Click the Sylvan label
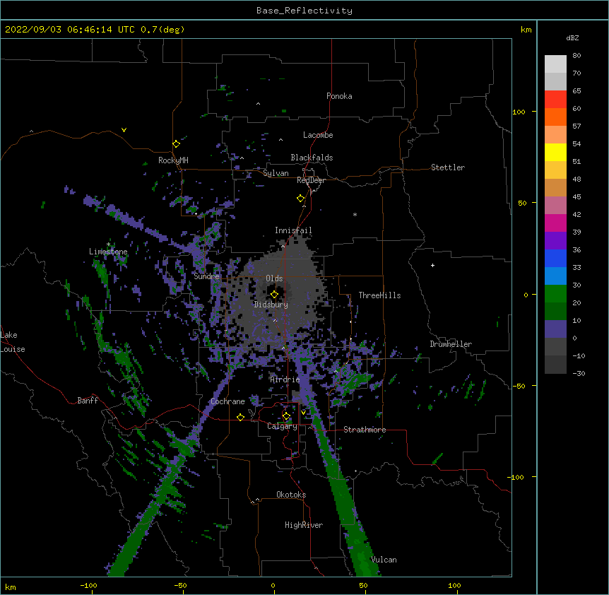This screenshot has width=609, height=595. pyautogui.click(x=276, y=173)
